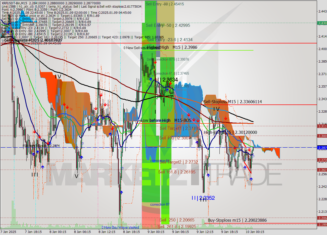Click the 0 New Sell wave started text
The width and height of the screenshot is (327, 235).
click(x=142, y=48)
